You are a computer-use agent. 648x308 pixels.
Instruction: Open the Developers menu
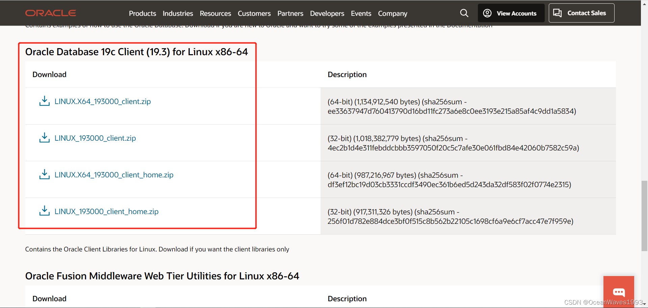(327, 13)
